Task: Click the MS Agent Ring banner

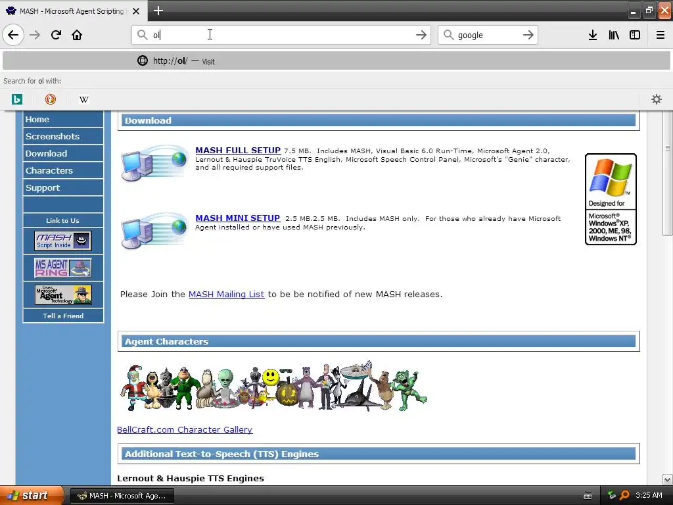Action: tap(63, 268)
